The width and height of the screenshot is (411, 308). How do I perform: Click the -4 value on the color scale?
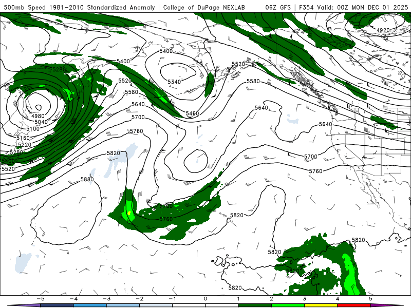[x=73, y=299]
